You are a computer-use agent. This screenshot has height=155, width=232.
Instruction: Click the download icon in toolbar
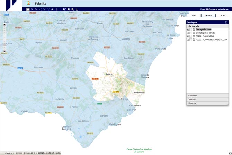(77, 9)
